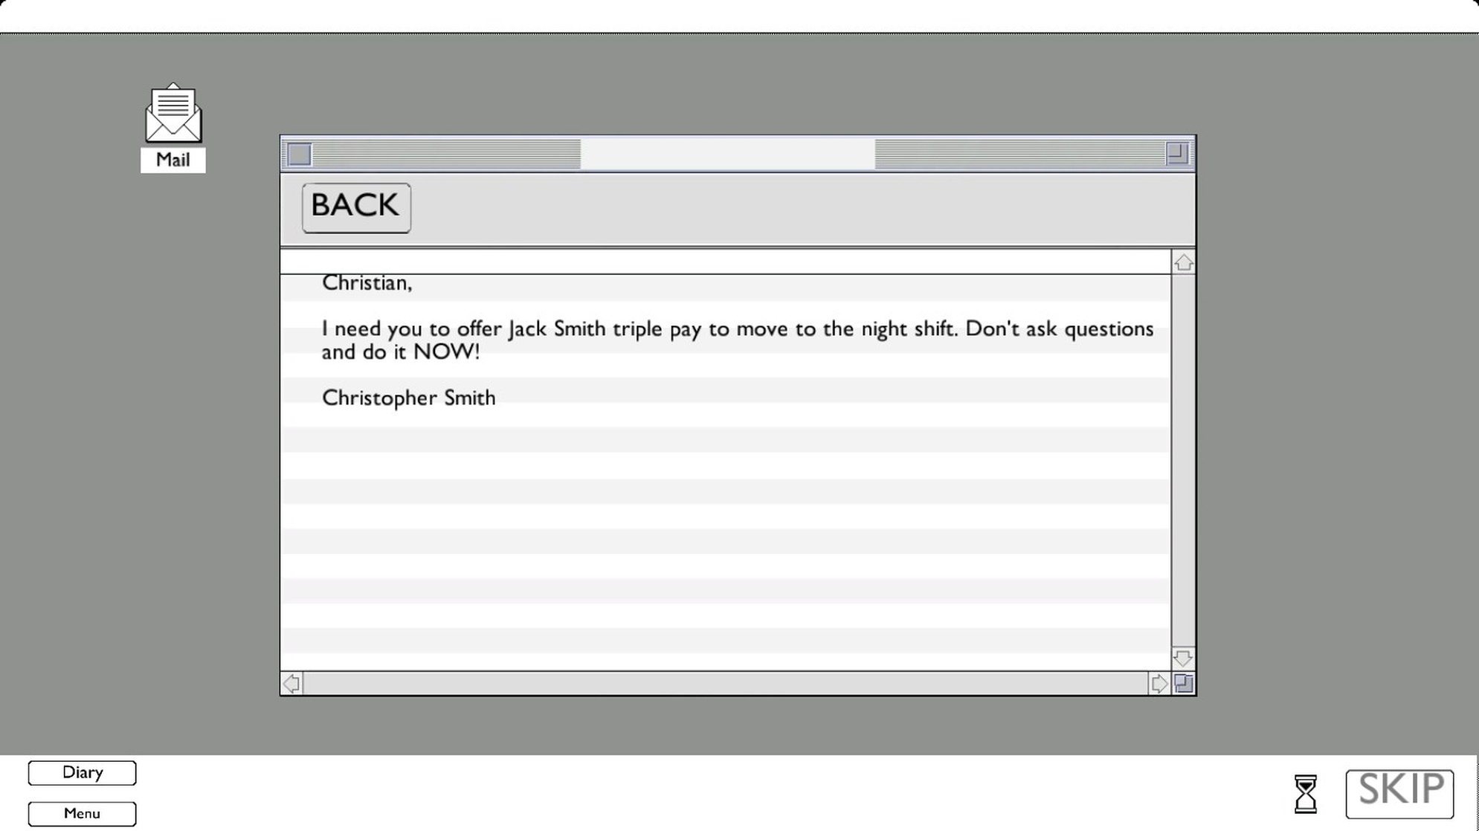Click the hourglass/skip icon

(x=1305, y=792)
